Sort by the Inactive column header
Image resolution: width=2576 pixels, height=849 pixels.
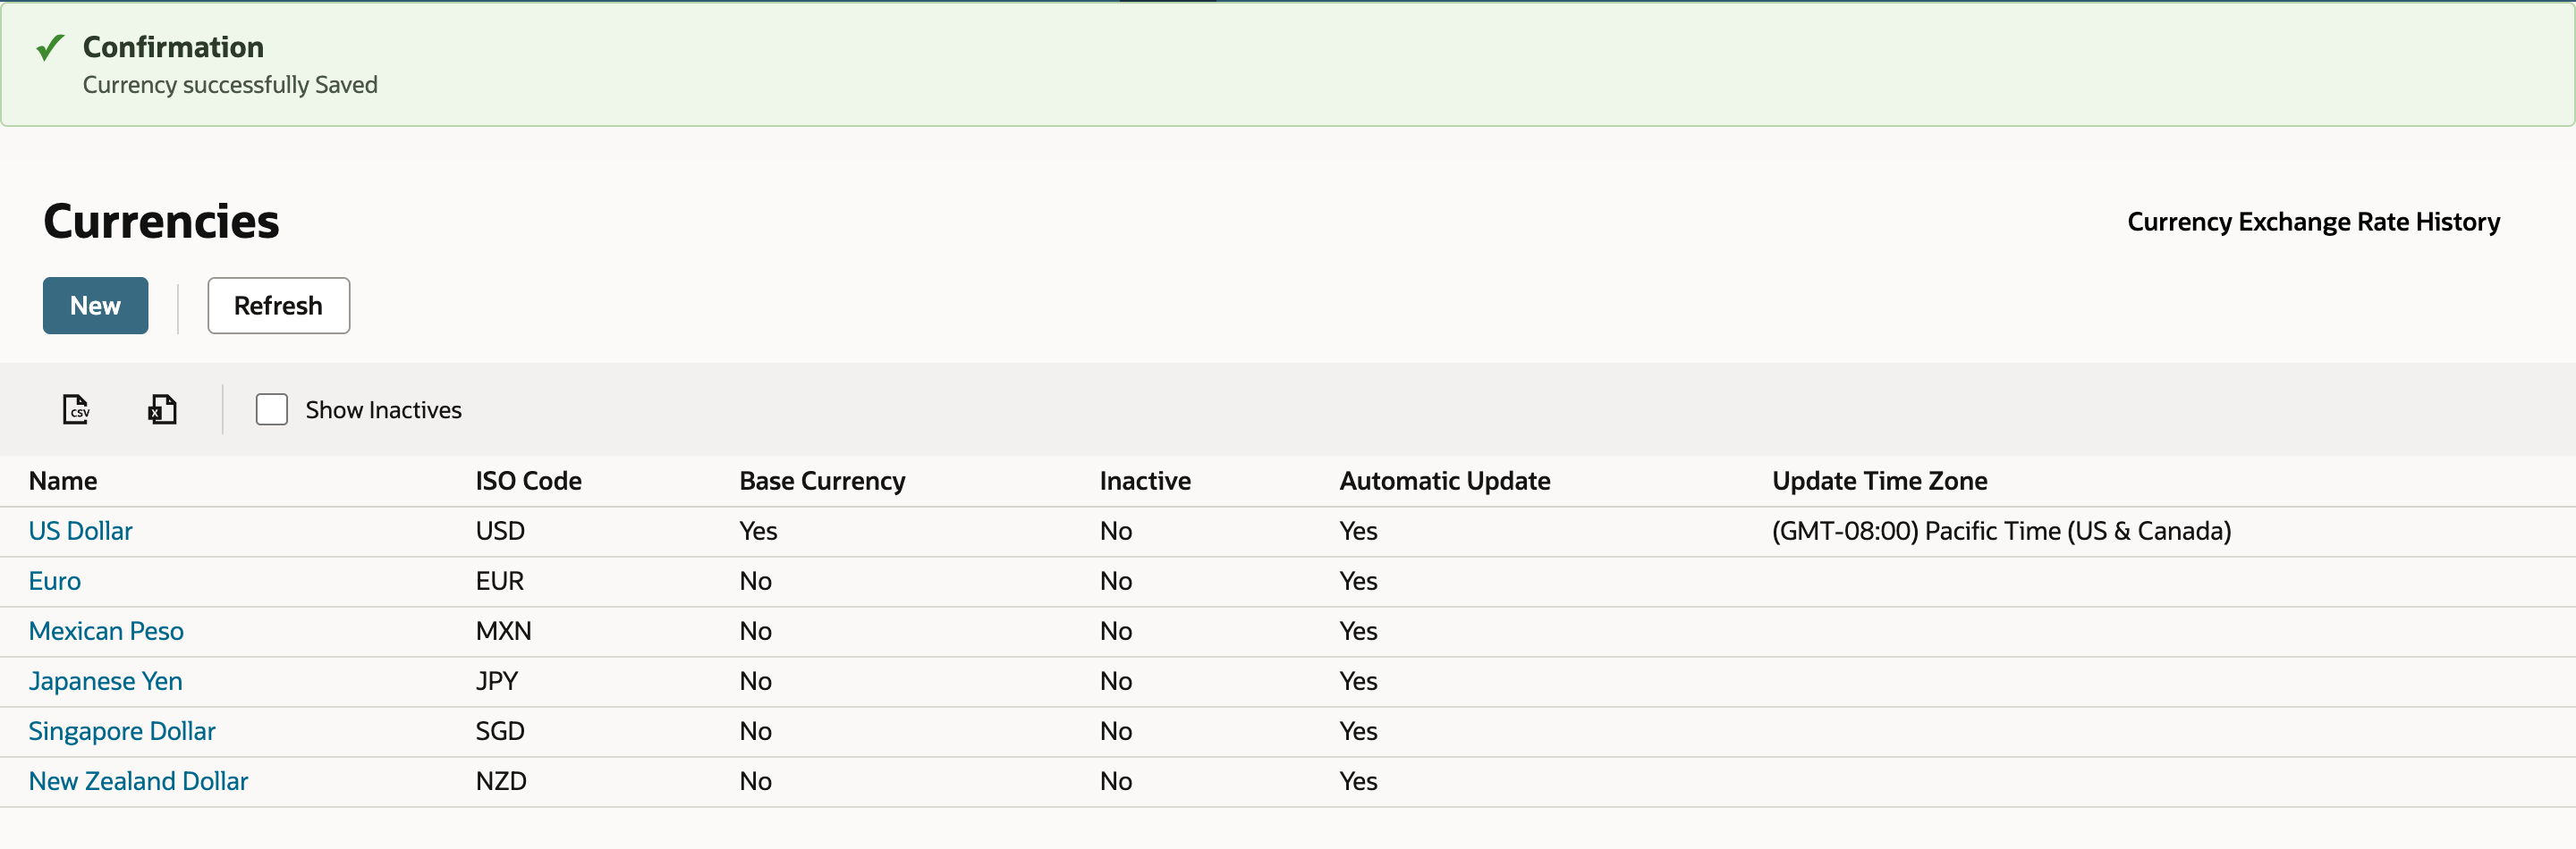pos(1146,482)
